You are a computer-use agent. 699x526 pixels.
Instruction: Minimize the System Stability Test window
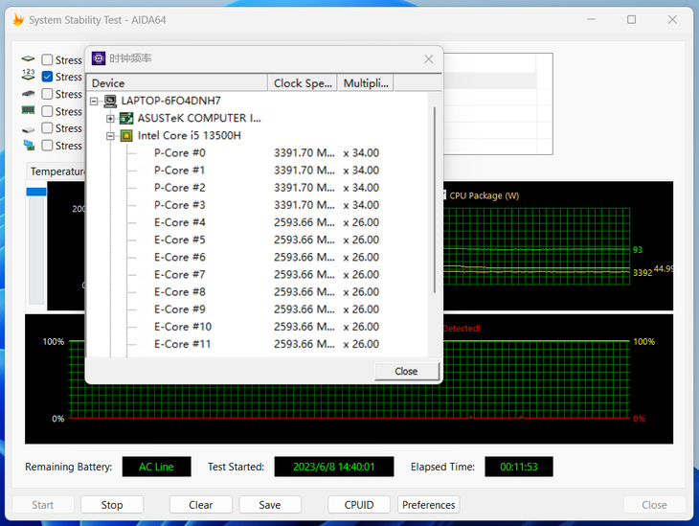[591, 19]
